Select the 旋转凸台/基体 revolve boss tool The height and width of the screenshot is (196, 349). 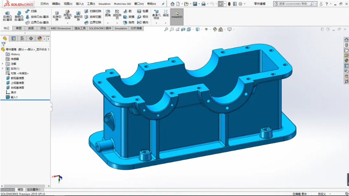[x=19, y=16]
